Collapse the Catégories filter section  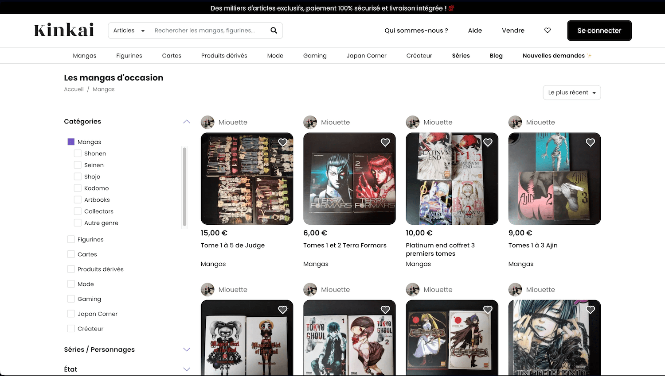click(187, 122)
